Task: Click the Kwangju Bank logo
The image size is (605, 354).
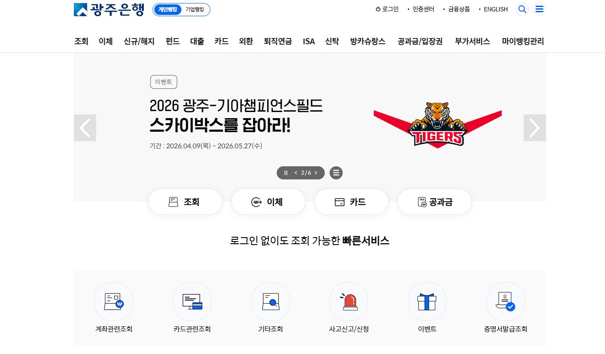Action: [x=109, y=9]
